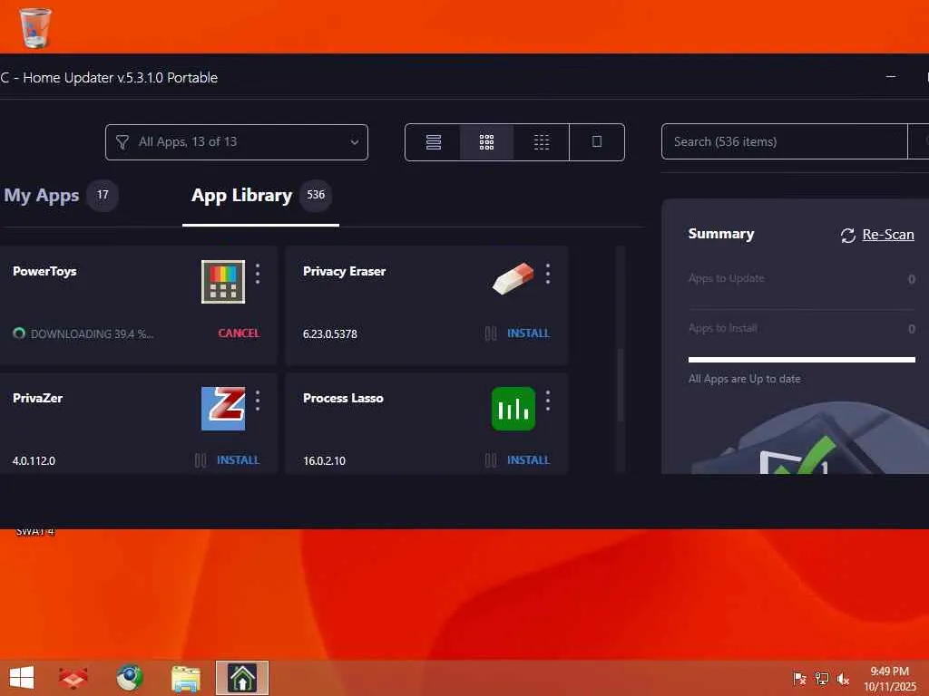Minimize the Home Updater window
Screen dimensions: 929x696
coord(891,77)
